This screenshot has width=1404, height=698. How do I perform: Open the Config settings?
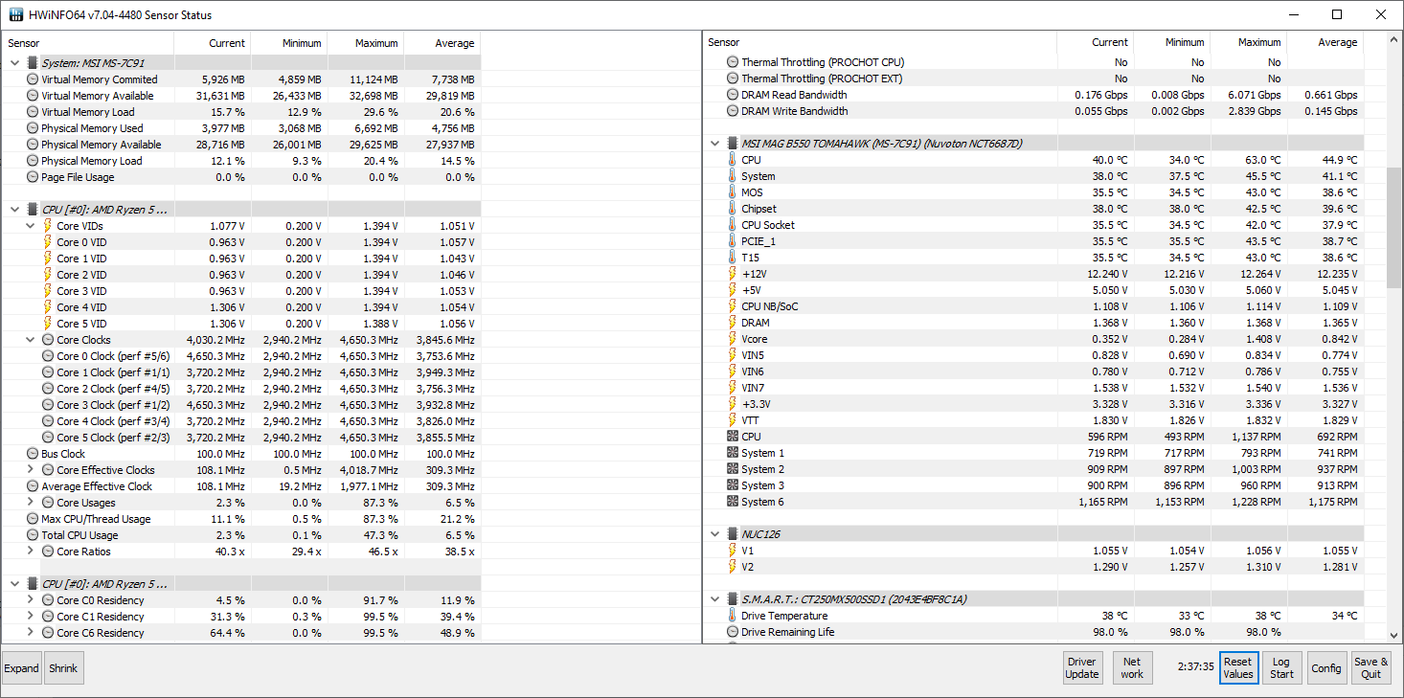tap(1326, 668)
